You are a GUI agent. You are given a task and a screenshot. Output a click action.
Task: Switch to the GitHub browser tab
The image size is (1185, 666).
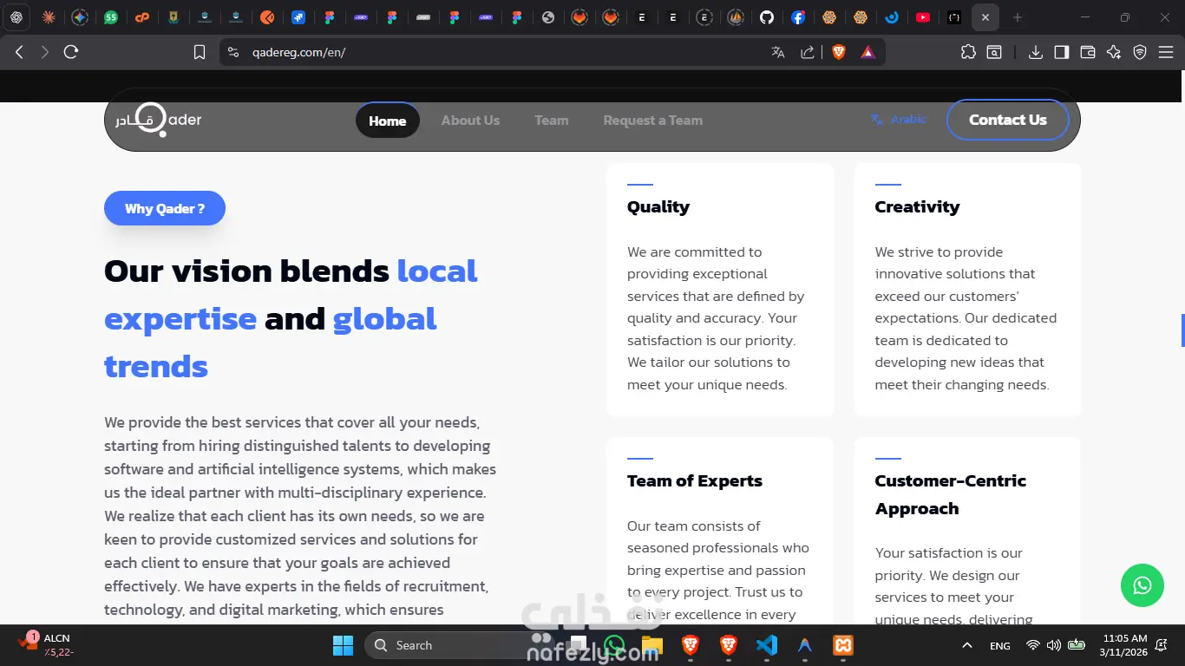766,17
